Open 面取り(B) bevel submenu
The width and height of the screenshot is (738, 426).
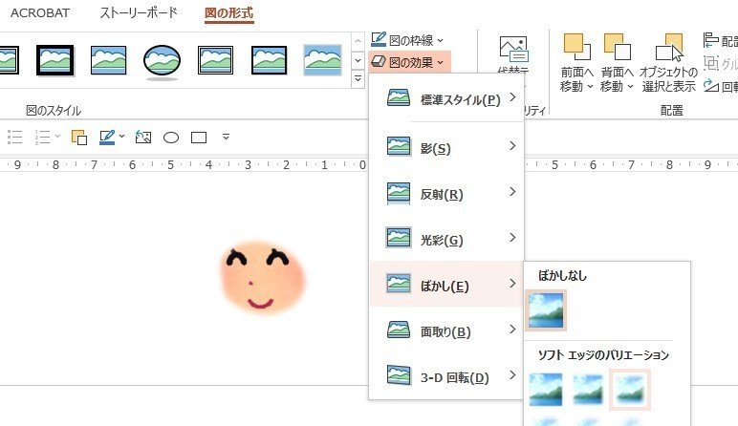446,331
